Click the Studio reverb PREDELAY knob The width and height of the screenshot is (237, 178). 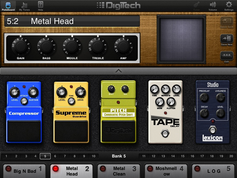coord(204,97)
